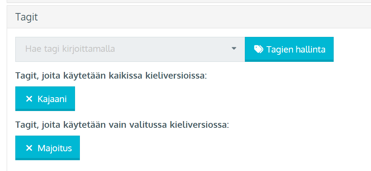The width and height of the screenshot is (371, 171).
Task: Click the white cross beside Kajaani
Action: pyautogui.click(x=29, y=99)
